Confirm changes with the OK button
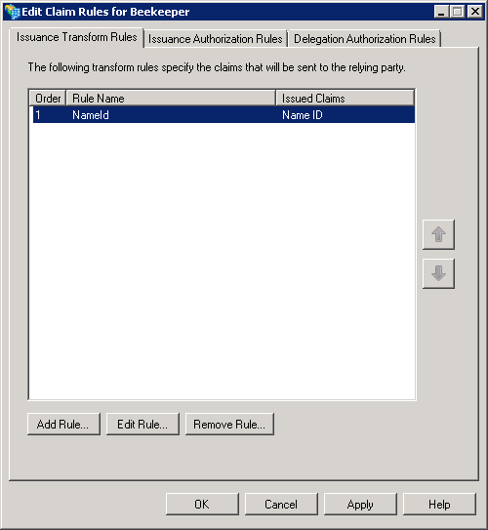 point(202,504)
